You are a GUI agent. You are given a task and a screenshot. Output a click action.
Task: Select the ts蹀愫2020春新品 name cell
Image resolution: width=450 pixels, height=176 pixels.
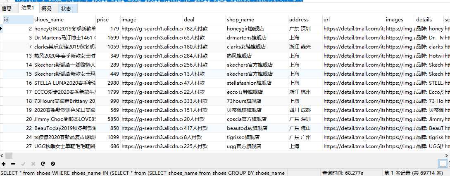(x=64, y=137)
